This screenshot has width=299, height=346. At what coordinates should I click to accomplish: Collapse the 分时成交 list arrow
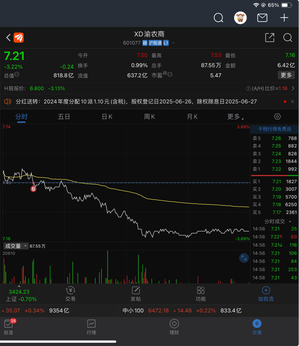click(x=290, y=221)
